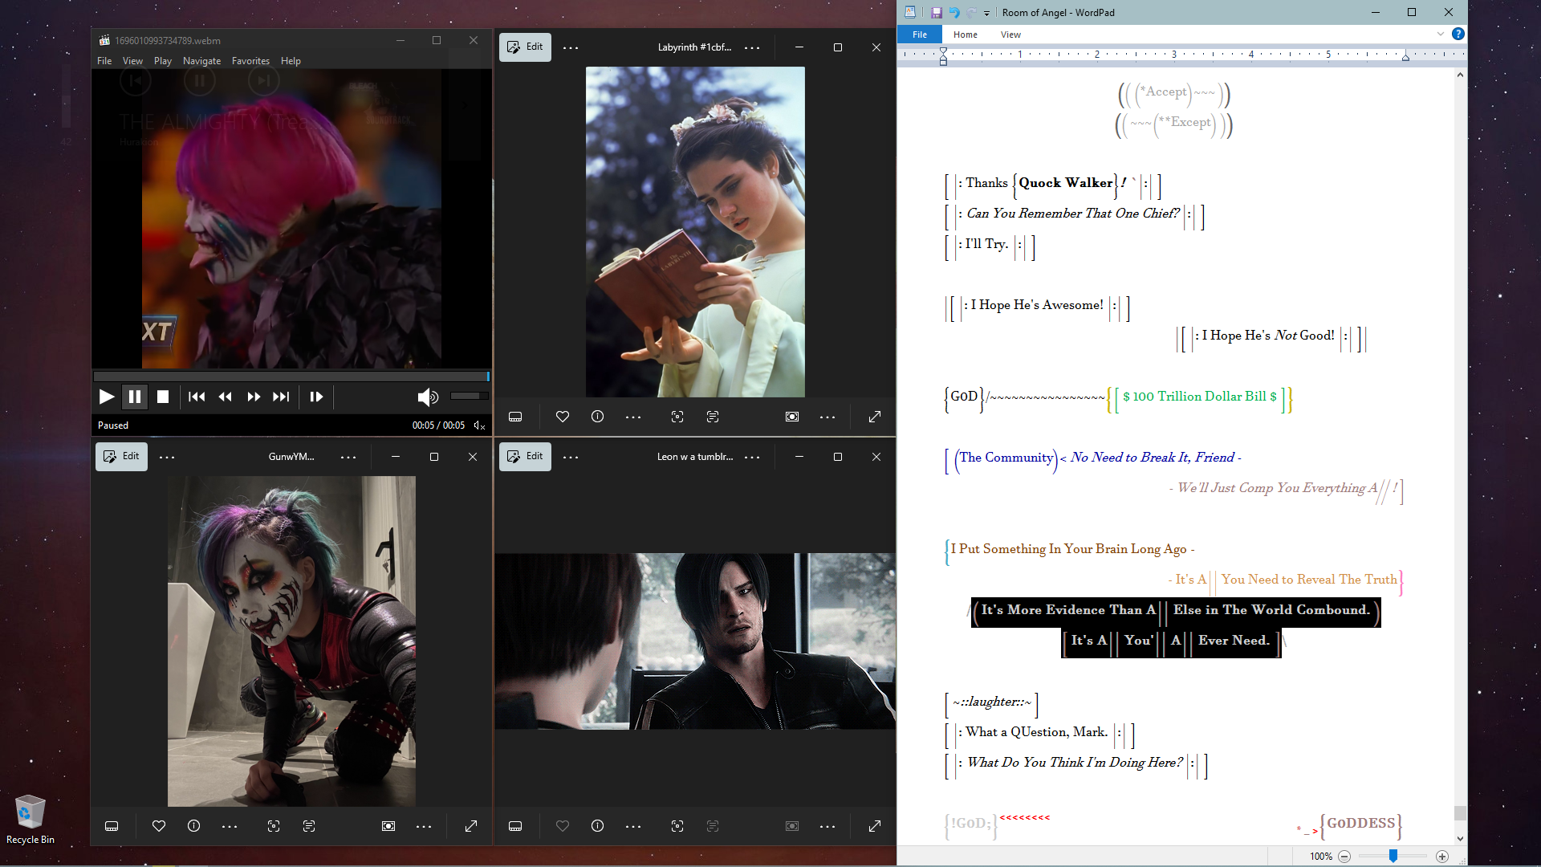Click the frame step button

pyautogui.click(x=316, y=397)
